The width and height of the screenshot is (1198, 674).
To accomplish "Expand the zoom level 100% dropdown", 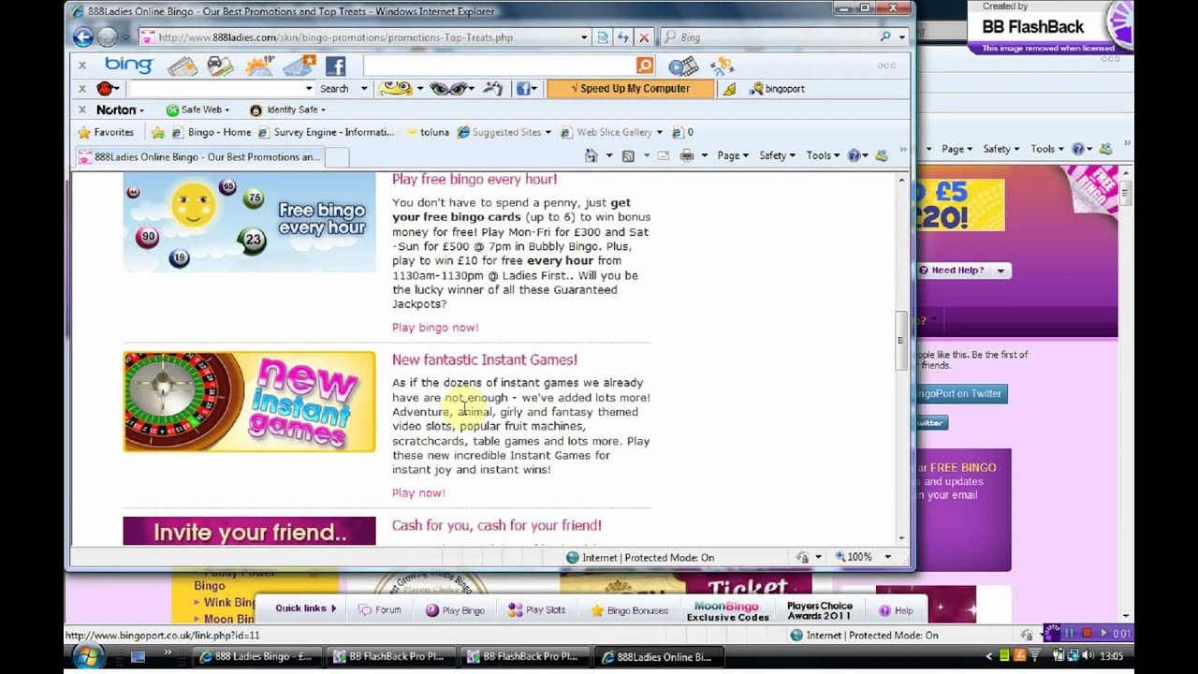I will 889,557.
